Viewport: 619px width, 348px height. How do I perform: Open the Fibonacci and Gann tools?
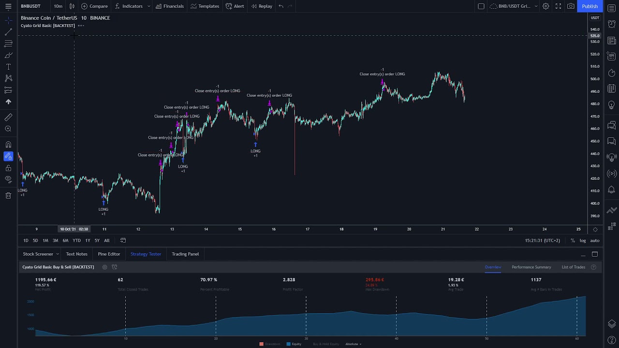[8, 43]
